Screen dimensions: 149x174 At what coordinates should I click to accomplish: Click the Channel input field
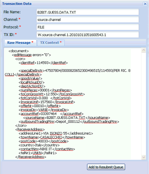coord(87,20)
